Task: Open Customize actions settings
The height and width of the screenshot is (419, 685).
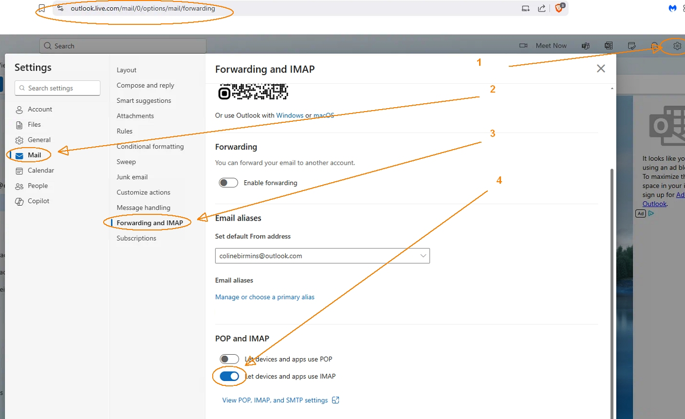Action: 144,192
